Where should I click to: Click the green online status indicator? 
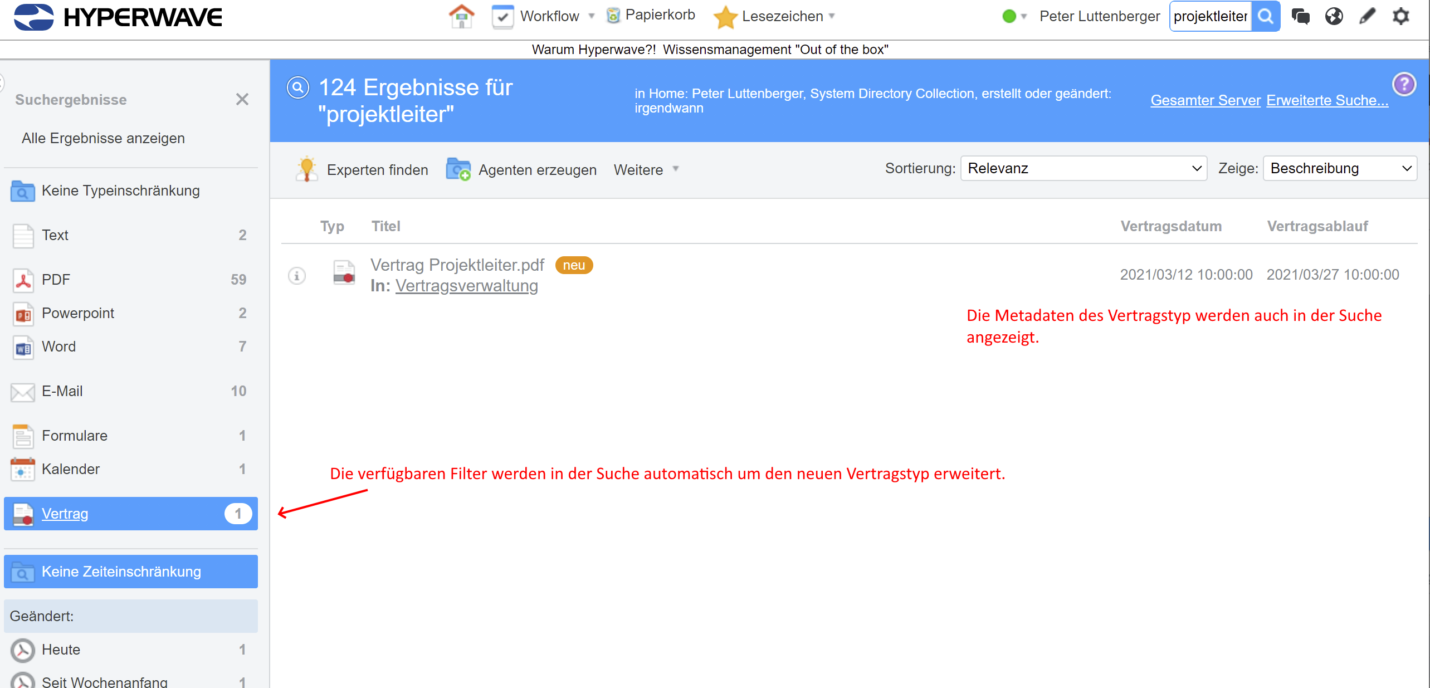1009,16
